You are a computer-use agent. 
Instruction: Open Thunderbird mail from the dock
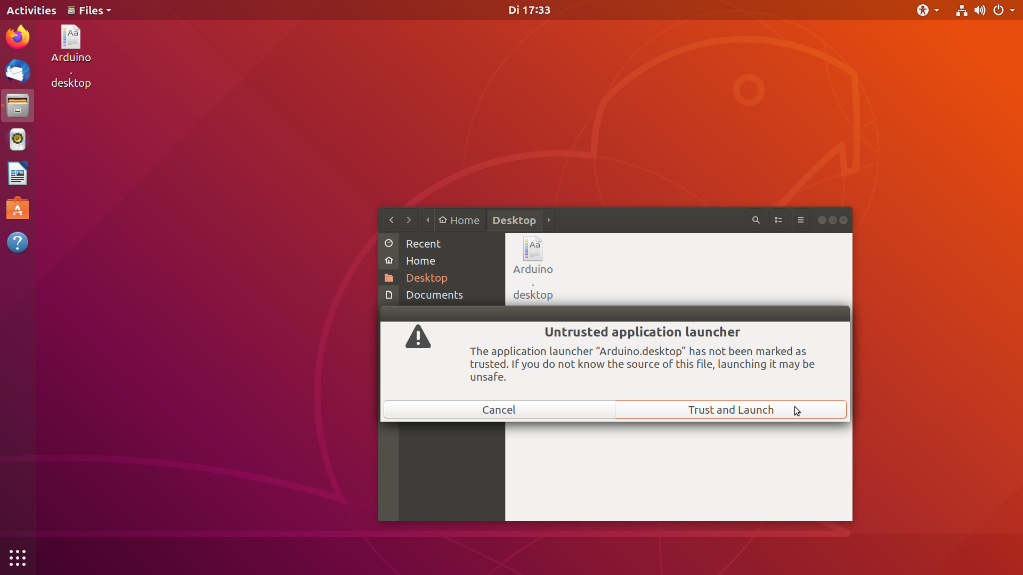18,71
